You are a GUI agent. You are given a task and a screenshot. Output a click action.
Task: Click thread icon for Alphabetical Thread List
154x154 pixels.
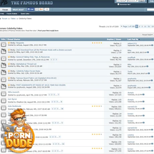(x=3, y=66)
